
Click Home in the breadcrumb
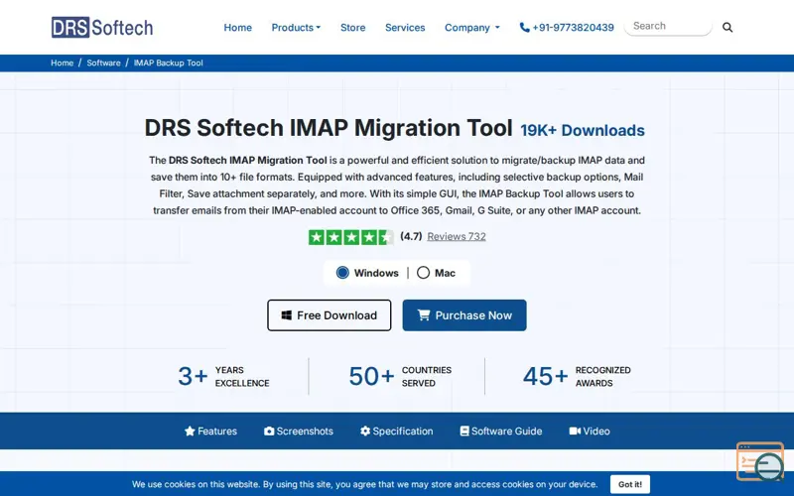62,62
